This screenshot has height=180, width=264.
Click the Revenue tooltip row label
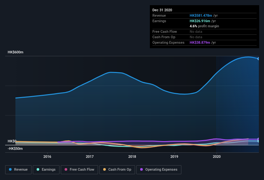[159, 15]
